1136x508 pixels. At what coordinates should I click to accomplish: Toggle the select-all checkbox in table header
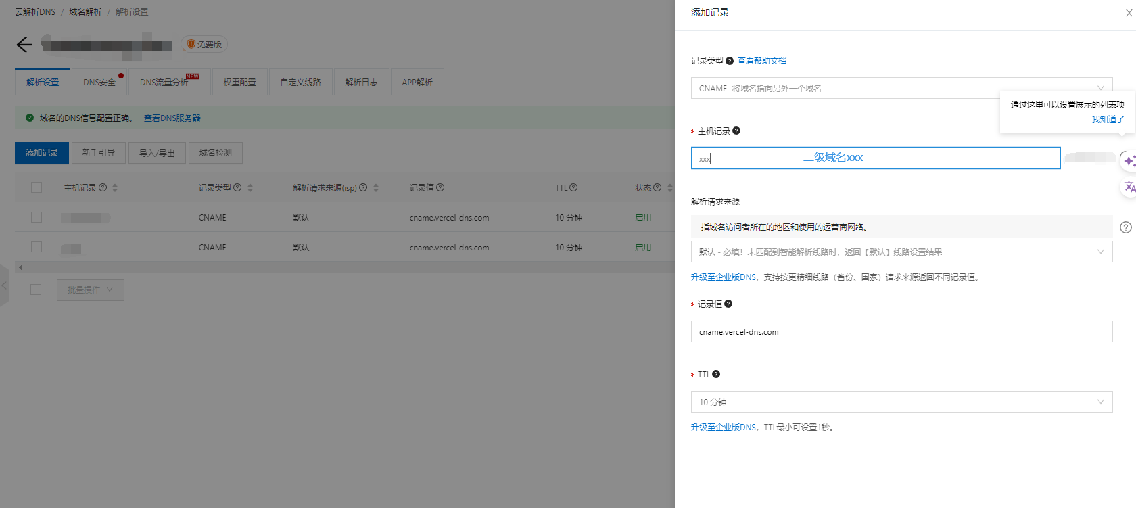(37, 187)
